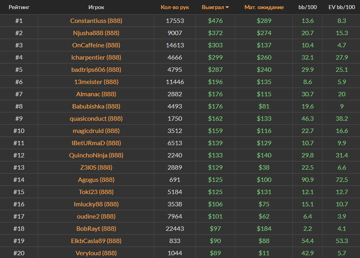Screen dimensions: 360x258
Task: Click the bb/100 column header
Action: click(x=307, y=7)
